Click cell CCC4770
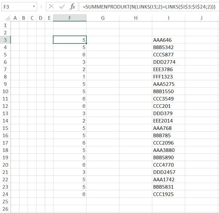Image resolution: width=219 pixels, height=213 pixels. coord(168,165)
